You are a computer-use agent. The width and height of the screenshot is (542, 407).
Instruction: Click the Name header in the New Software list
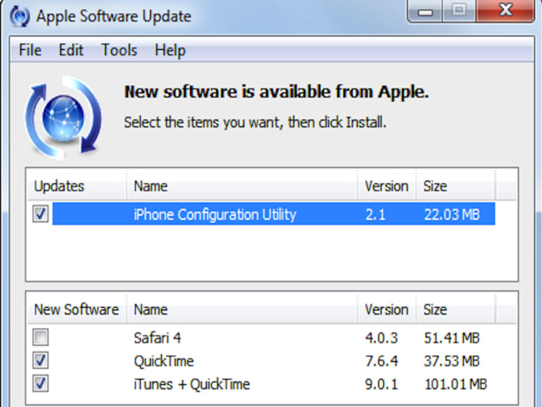[x=242, y=310]
